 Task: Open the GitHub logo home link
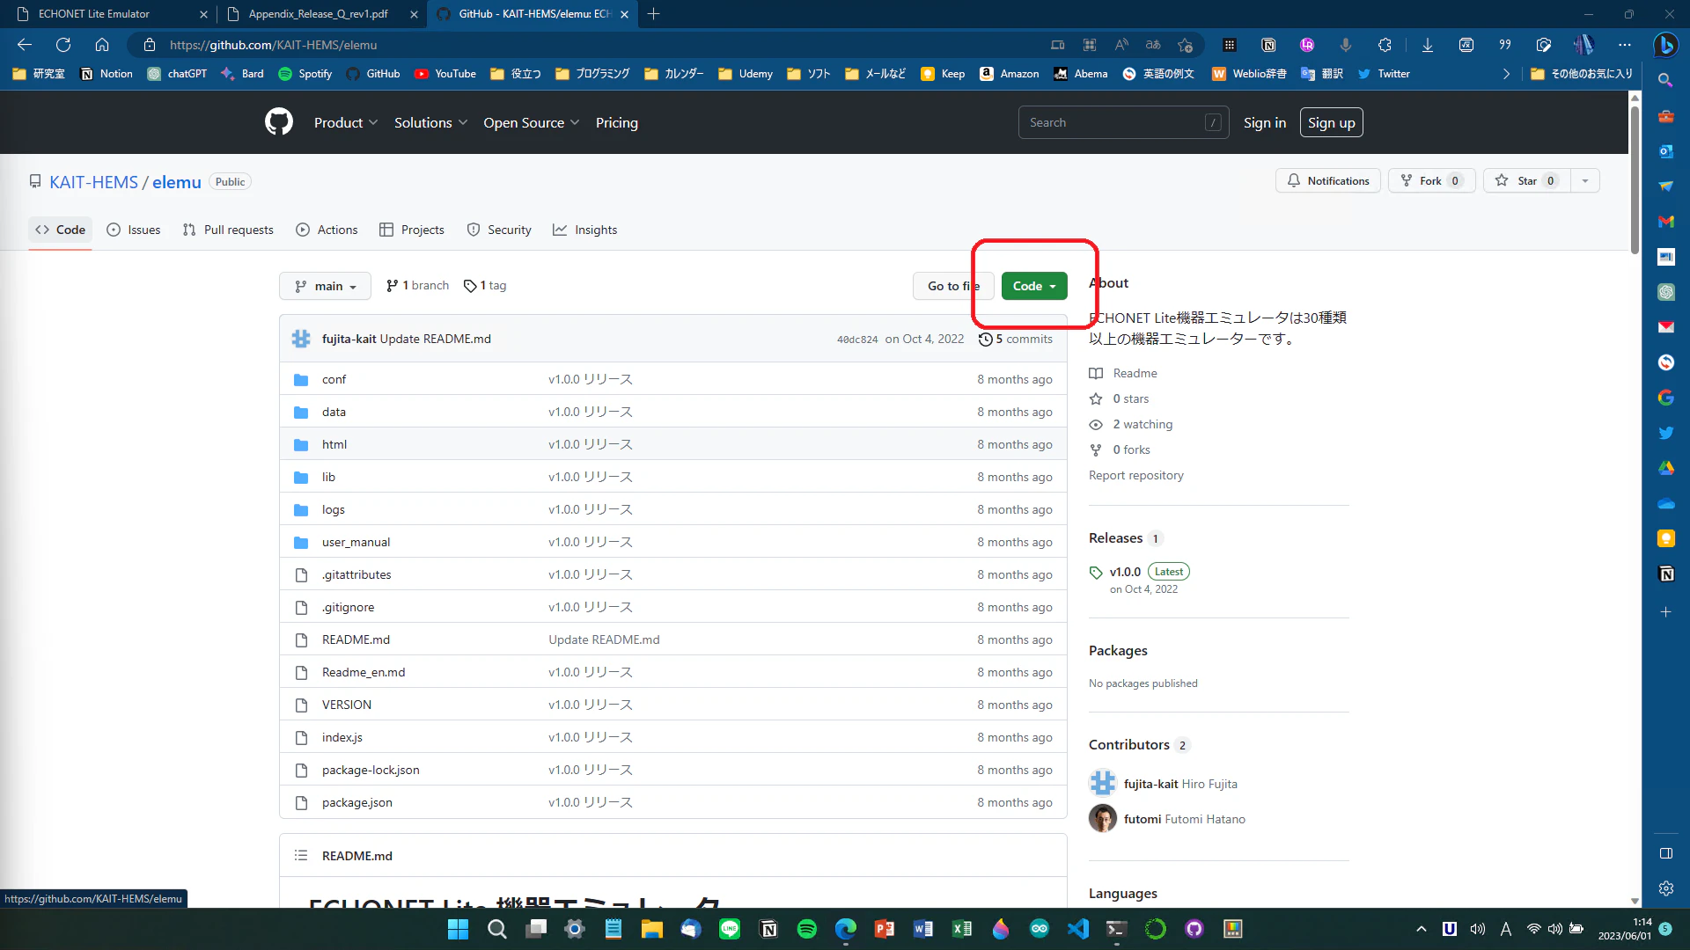[x=279, y=122]
